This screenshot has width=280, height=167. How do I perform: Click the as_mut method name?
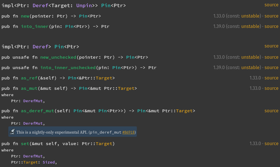29,88
